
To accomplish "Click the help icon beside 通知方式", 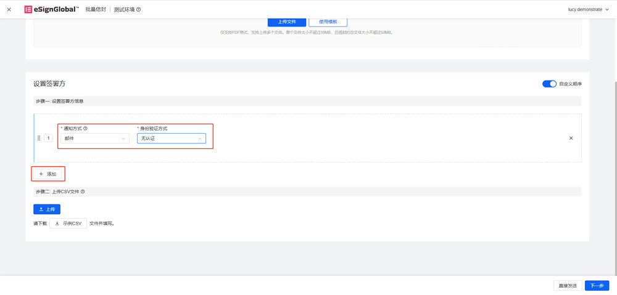I will pyautogui.click(x=85, y=129).
